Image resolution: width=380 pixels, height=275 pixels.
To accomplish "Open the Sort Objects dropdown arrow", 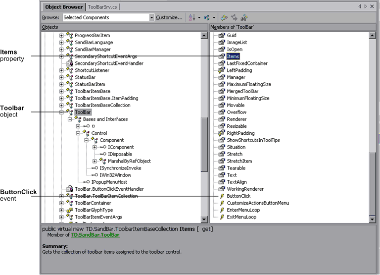I will pyautogui.click(x=199, y=17).
